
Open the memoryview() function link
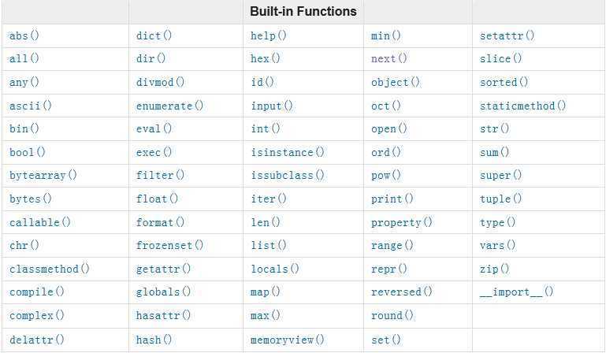point(287,340)
